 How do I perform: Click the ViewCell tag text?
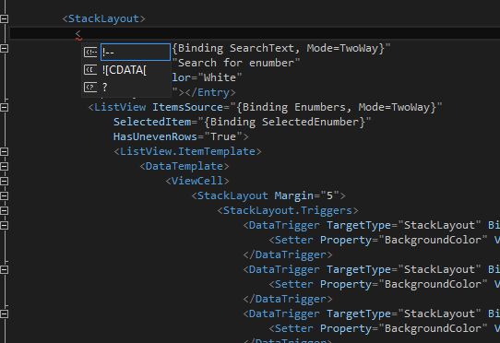pyautogui.click(x=197, y=181)
